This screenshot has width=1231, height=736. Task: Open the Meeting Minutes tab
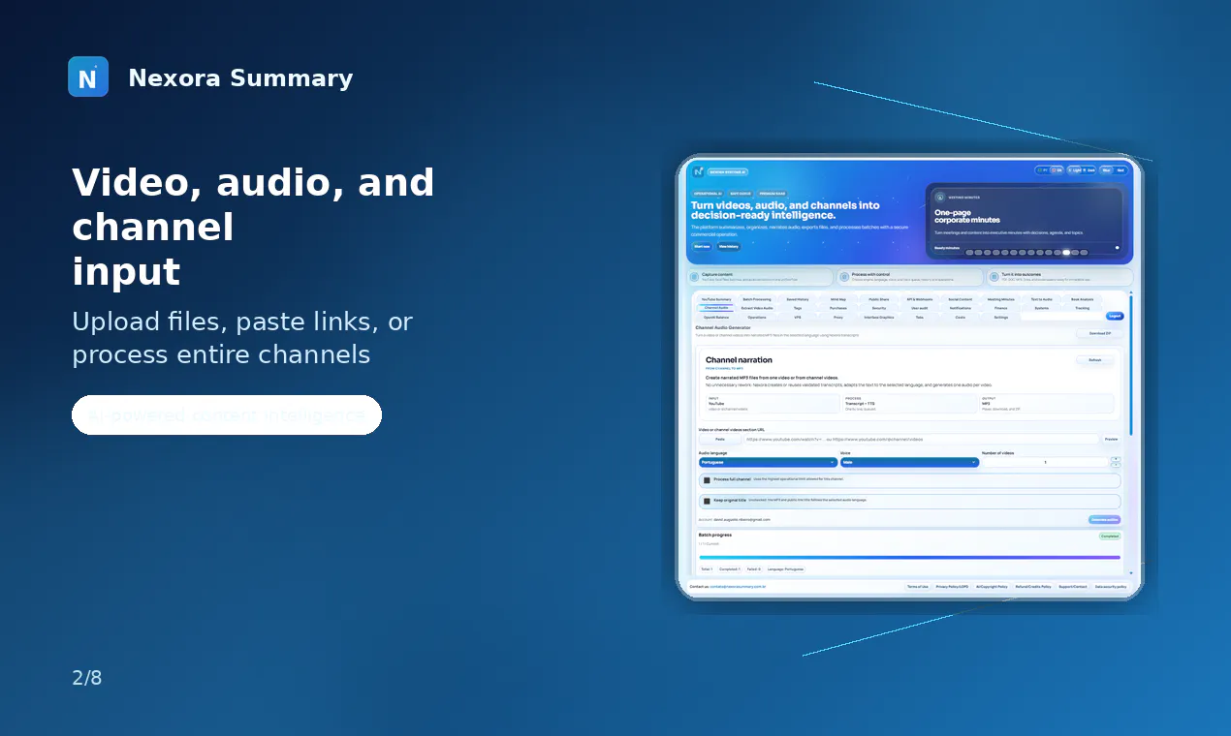[1001, 299]
